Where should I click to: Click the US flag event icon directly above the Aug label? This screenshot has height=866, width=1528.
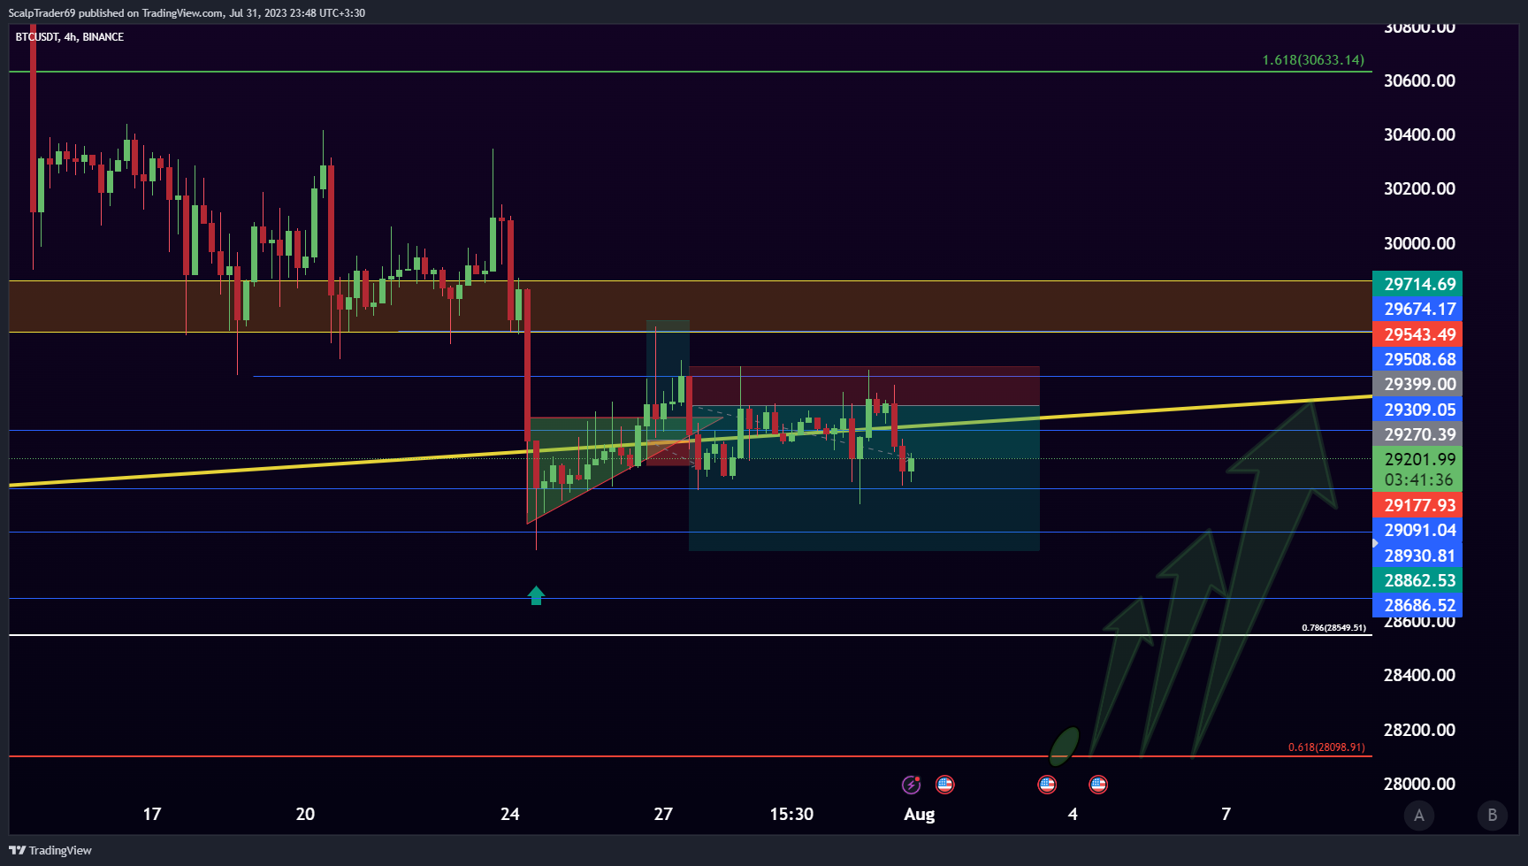944,784
